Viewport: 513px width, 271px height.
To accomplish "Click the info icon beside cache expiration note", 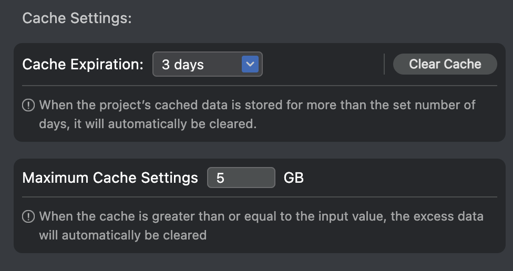I will point(28,105).
